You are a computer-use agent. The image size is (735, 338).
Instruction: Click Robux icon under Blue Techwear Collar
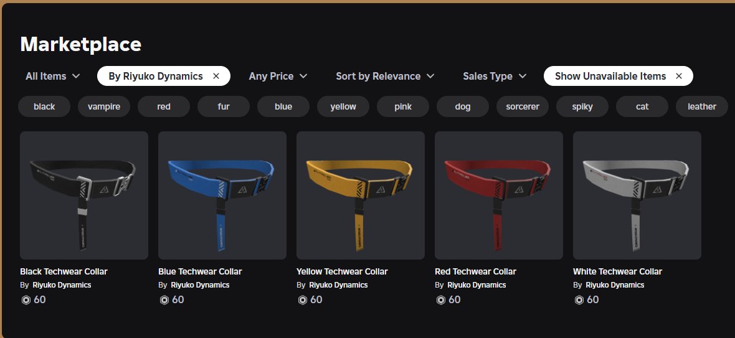pyautogui.click(x=164, y=300)
